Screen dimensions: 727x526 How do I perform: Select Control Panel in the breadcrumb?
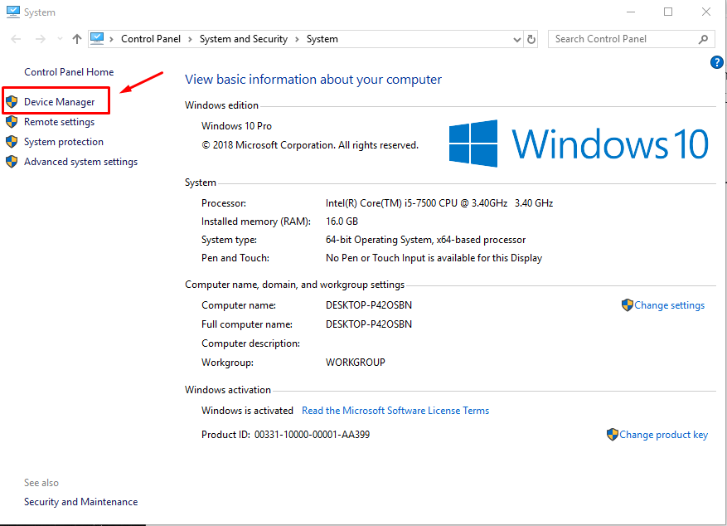click(x=151, y=39)
